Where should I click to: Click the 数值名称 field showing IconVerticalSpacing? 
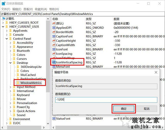106,86
